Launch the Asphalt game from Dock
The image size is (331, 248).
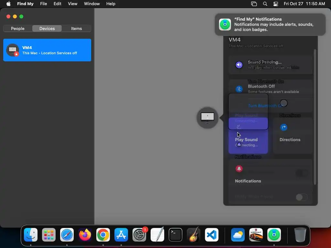256,235
